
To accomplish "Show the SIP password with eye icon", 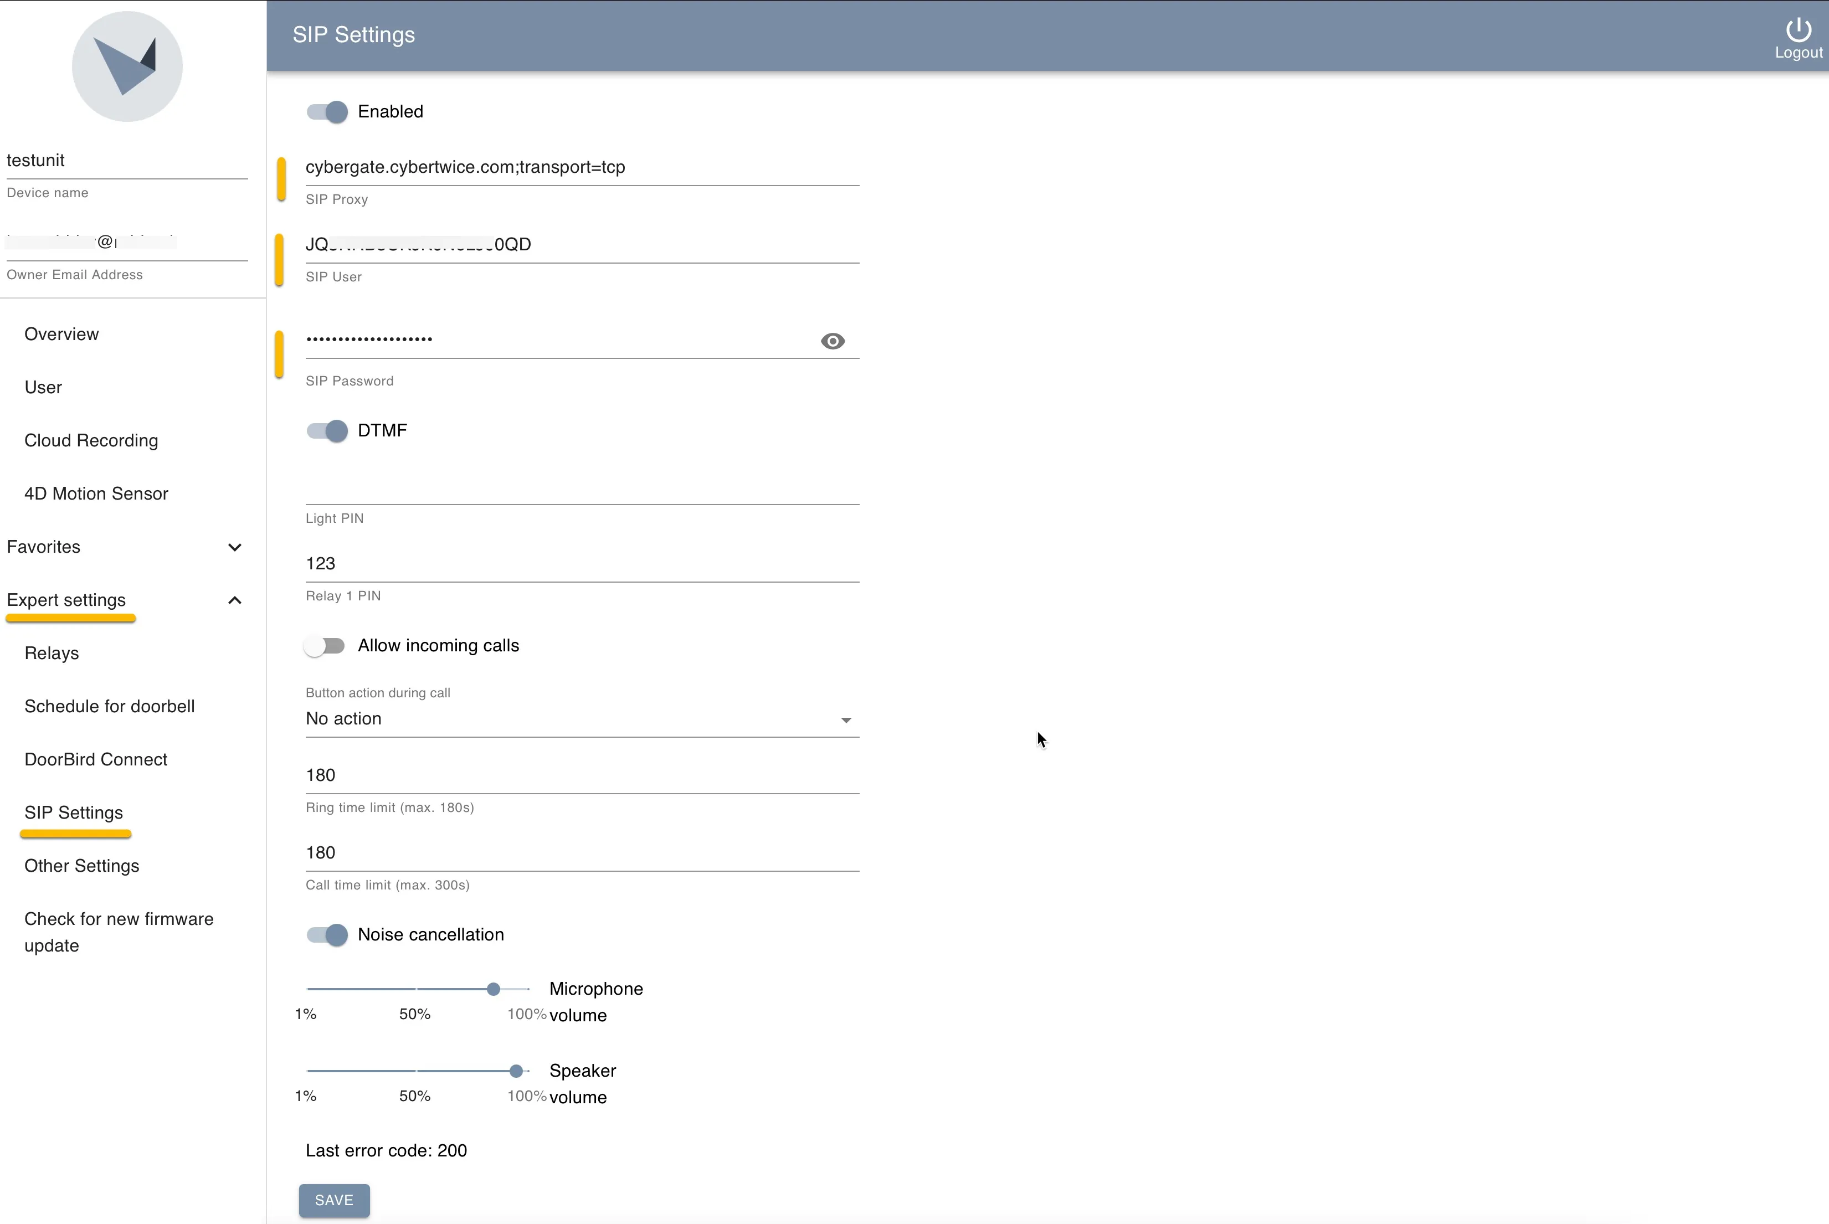I will tap(832, 341).
